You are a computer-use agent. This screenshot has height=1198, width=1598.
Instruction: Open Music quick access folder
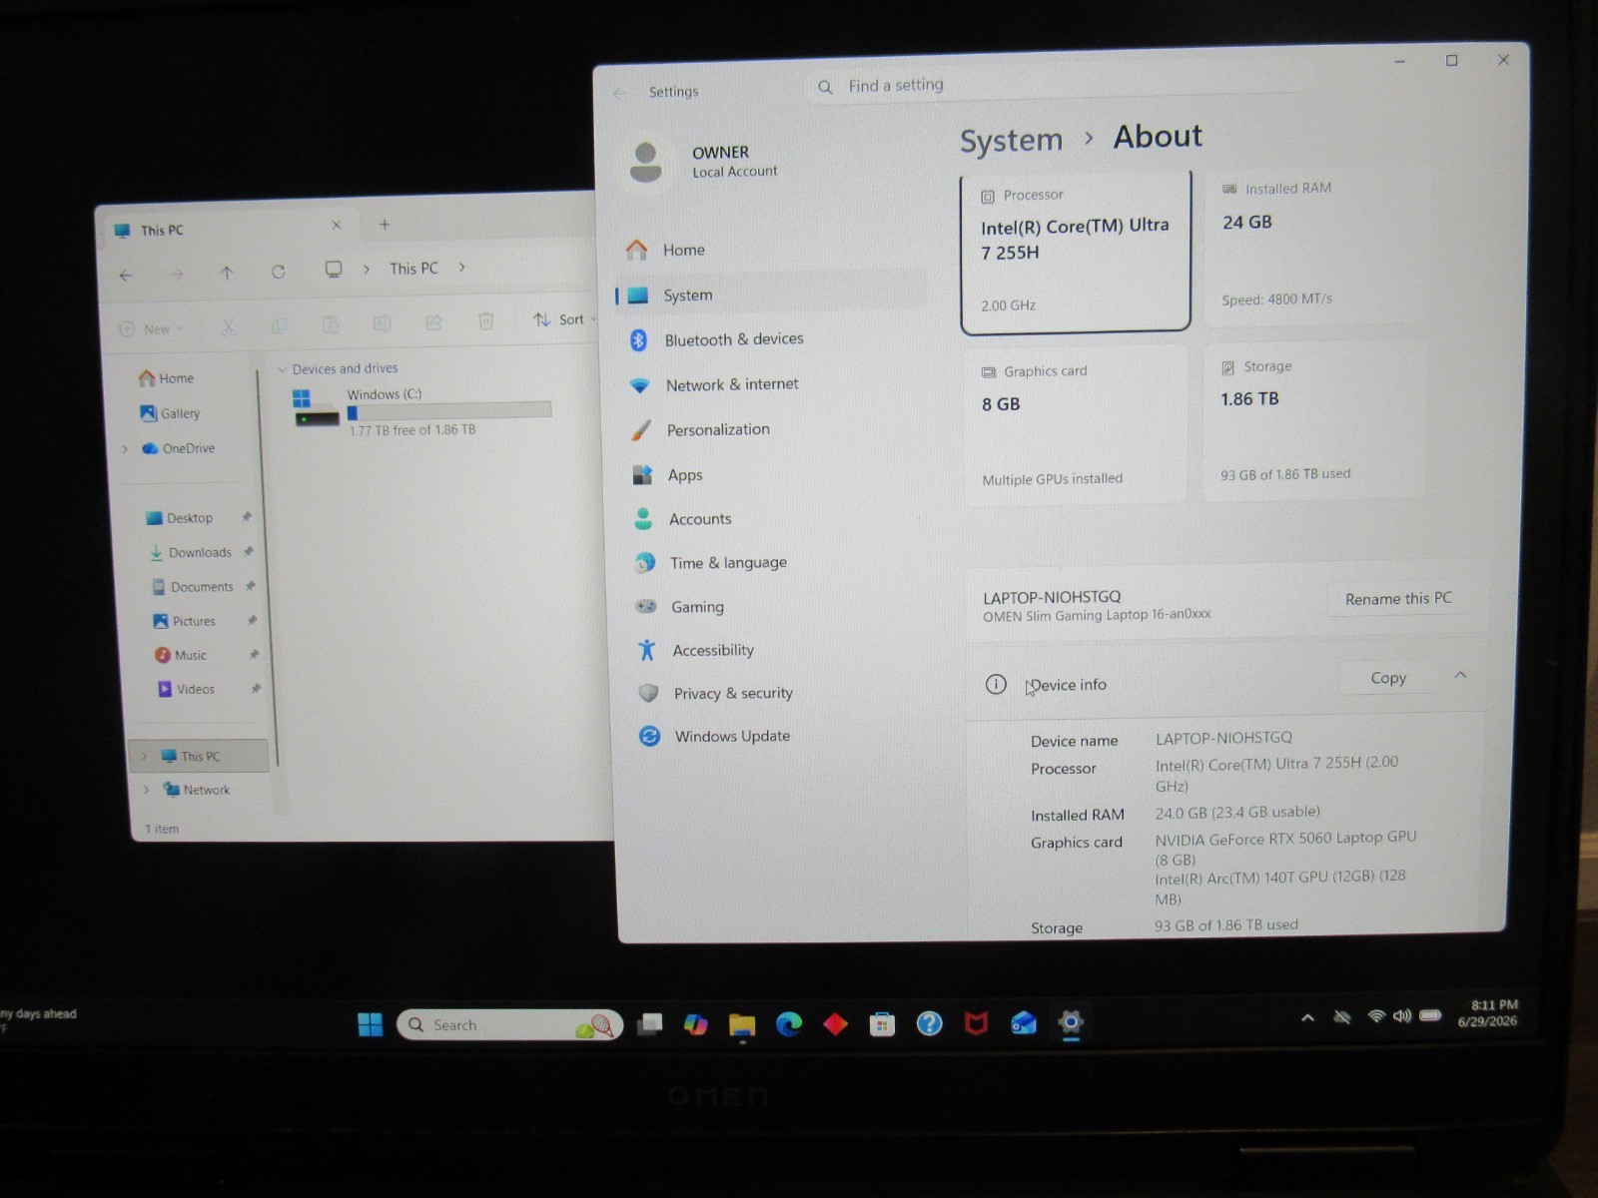(x=181, y=655)
